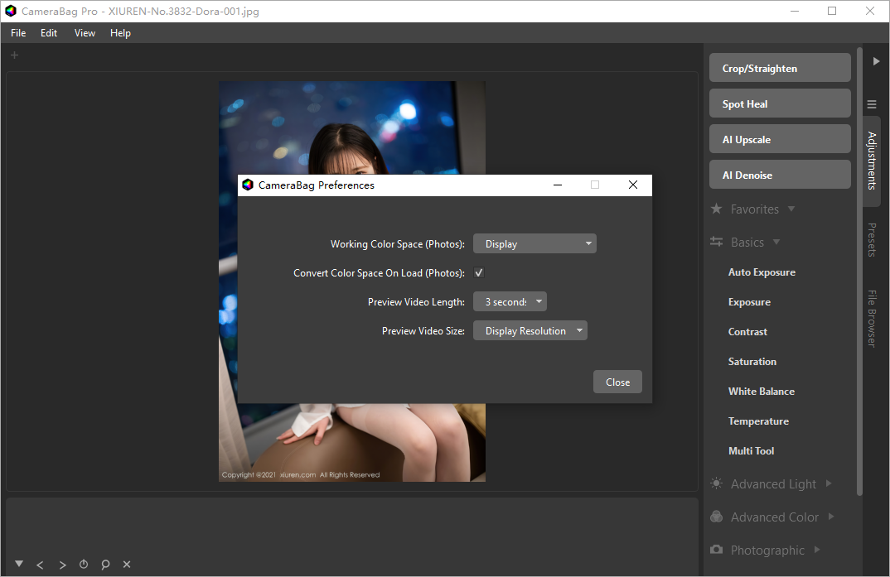The image size is (890, 577).
Task: Open the Preview Video Size dropdown
Action: 530,331
